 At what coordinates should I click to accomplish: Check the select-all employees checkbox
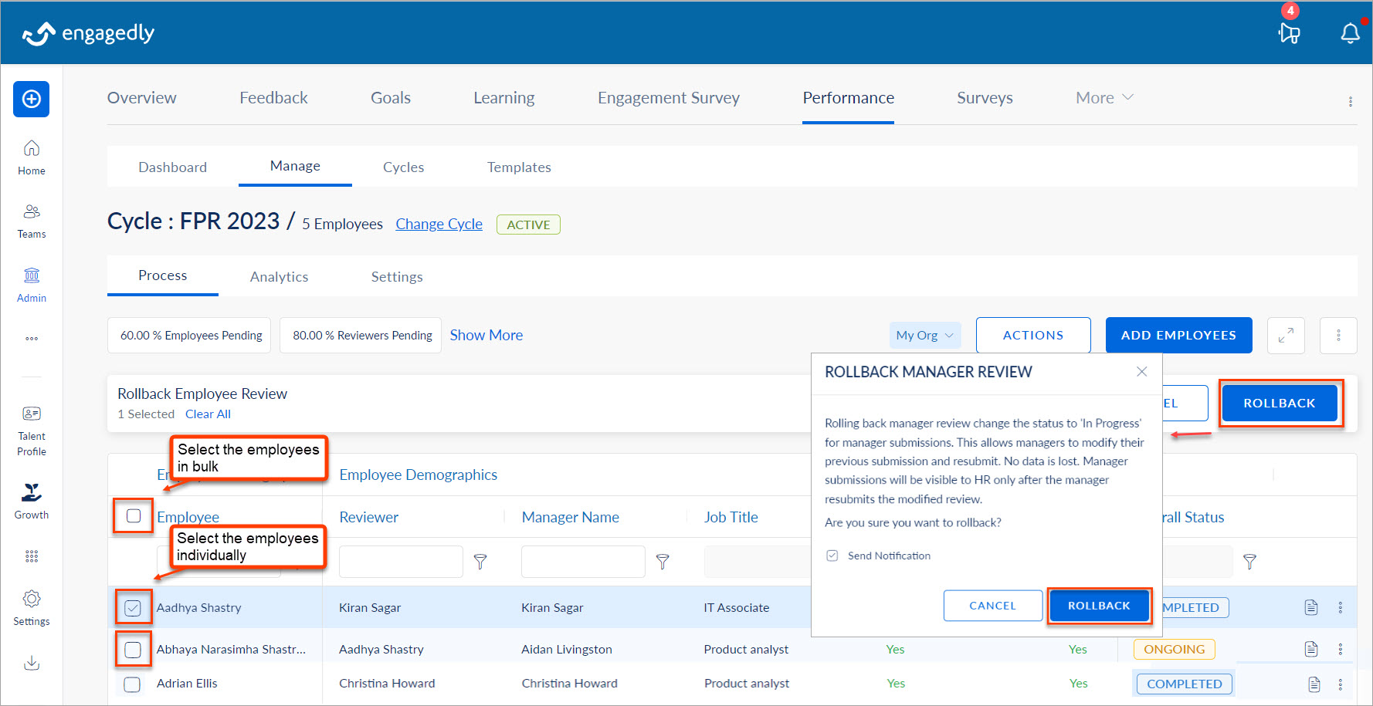tap(134, 516)
